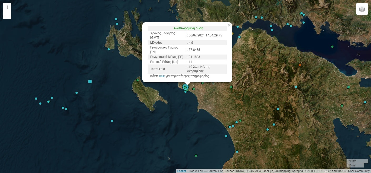The width and height of the screenshot is (371, 173).
Task: Click the isolated cyan marker south of Zakynthos
Action: 112,121
